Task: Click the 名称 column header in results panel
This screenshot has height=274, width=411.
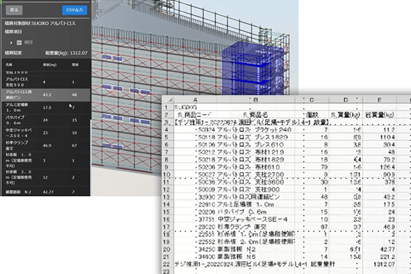Action: pyautogui.click(x=9, y=64)
